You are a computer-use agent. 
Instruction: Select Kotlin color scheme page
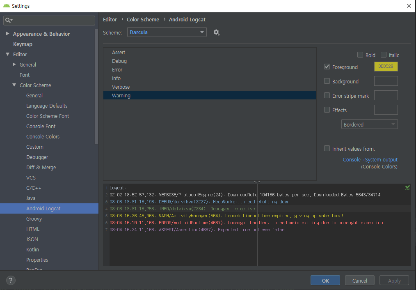point(32,250)
